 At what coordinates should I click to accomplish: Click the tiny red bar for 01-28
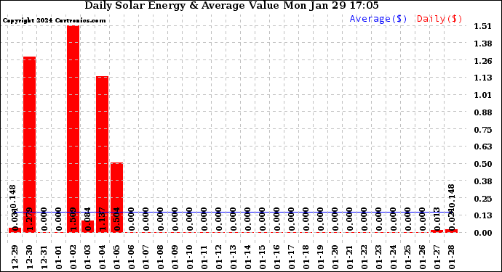[451, 231]
